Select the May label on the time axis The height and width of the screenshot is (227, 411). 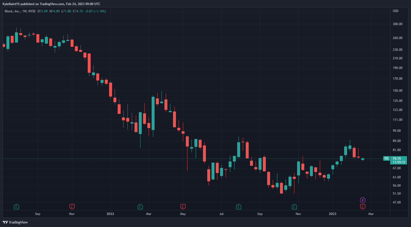tap(183, 214)
